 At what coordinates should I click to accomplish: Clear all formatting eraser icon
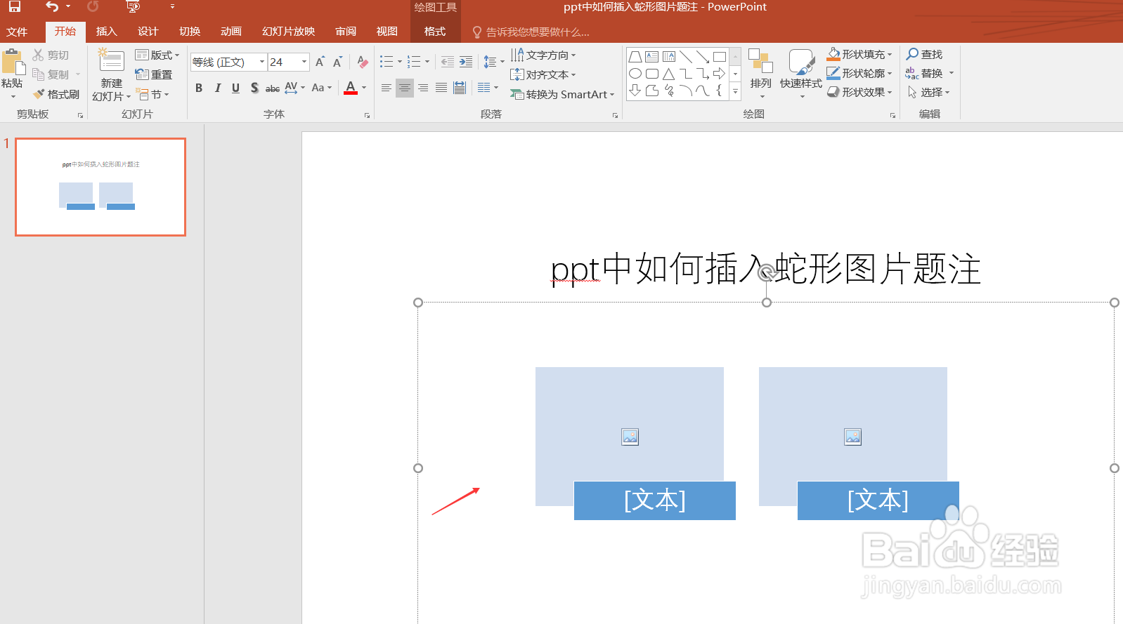[x=363, y=62]
